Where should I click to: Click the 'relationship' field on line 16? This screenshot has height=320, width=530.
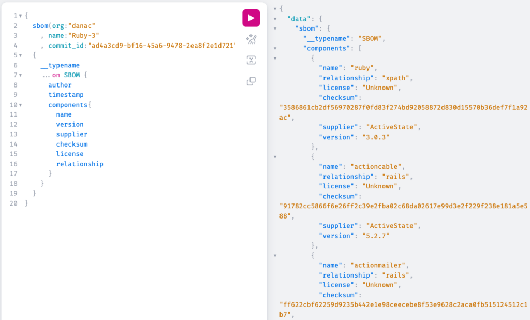[x=80, y=164]
